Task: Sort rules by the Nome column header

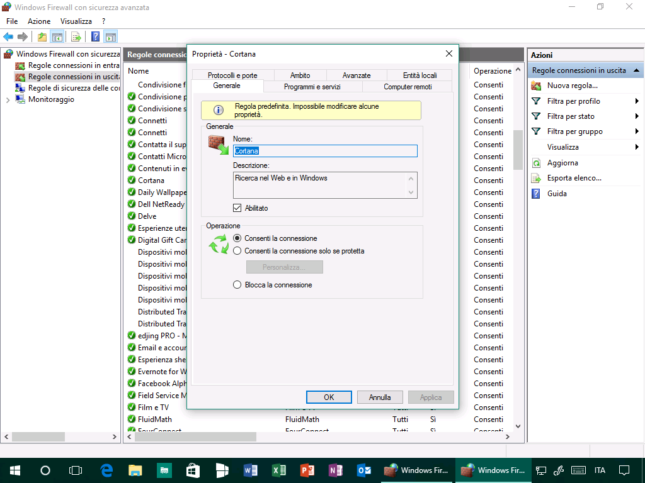Action: click(x=138, y=71)
